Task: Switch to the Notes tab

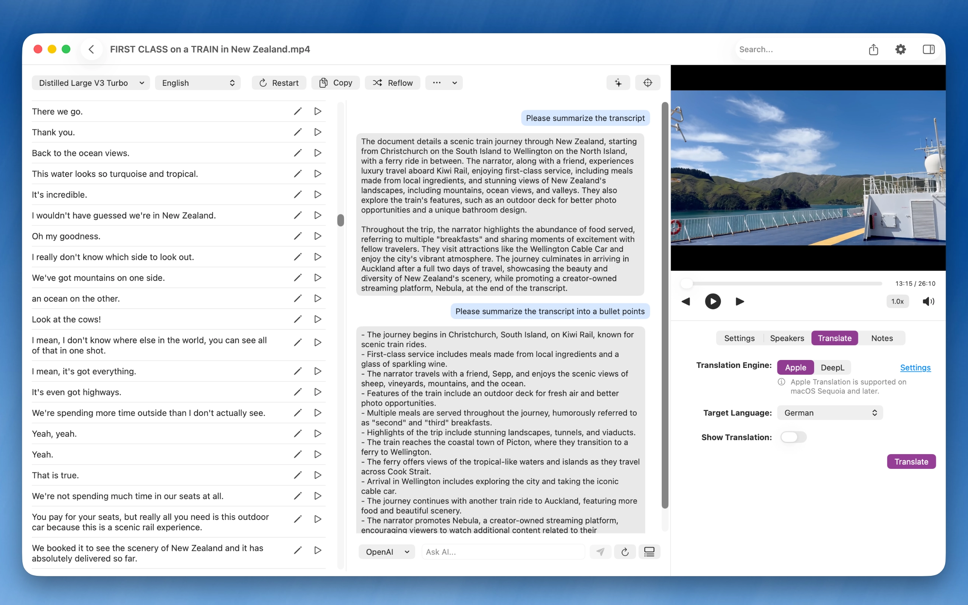Action: (x=882, y=338)
